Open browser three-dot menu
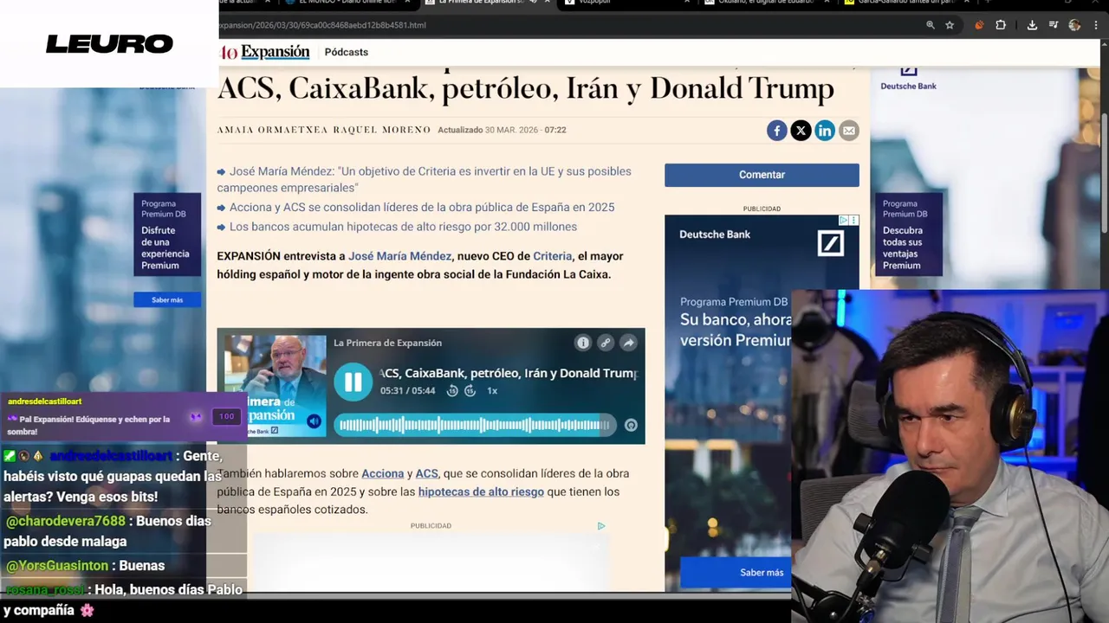The width and height of the screenshot is (1109, 623). [x=1098, y=25]
